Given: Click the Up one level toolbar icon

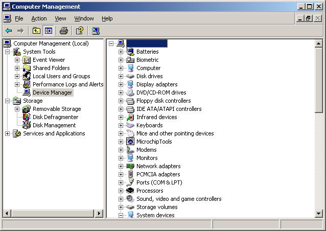Looking at the screenshot, I should pos(36,31).
